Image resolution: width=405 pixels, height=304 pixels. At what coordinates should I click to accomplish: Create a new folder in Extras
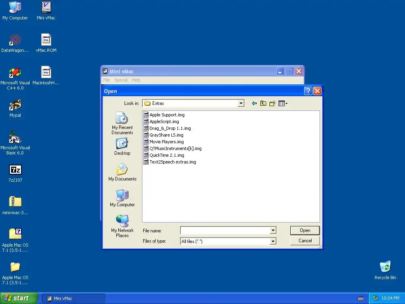(272, 103)
